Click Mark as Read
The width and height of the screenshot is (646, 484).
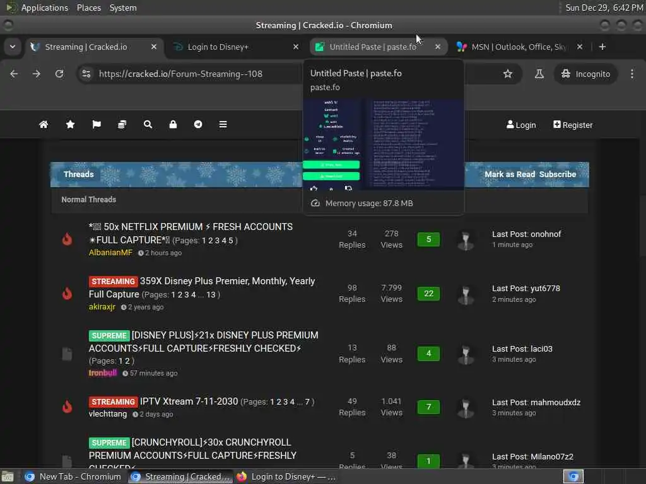[510, 174]
